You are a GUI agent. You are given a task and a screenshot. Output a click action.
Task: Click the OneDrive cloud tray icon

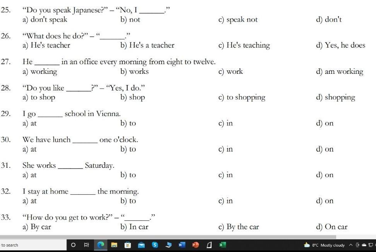pyautogui.click(x=364, y=245)
